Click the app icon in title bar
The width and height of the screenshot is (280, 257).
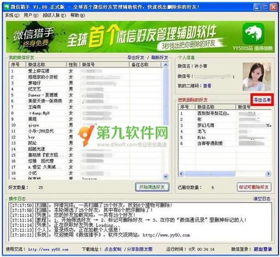6,7
